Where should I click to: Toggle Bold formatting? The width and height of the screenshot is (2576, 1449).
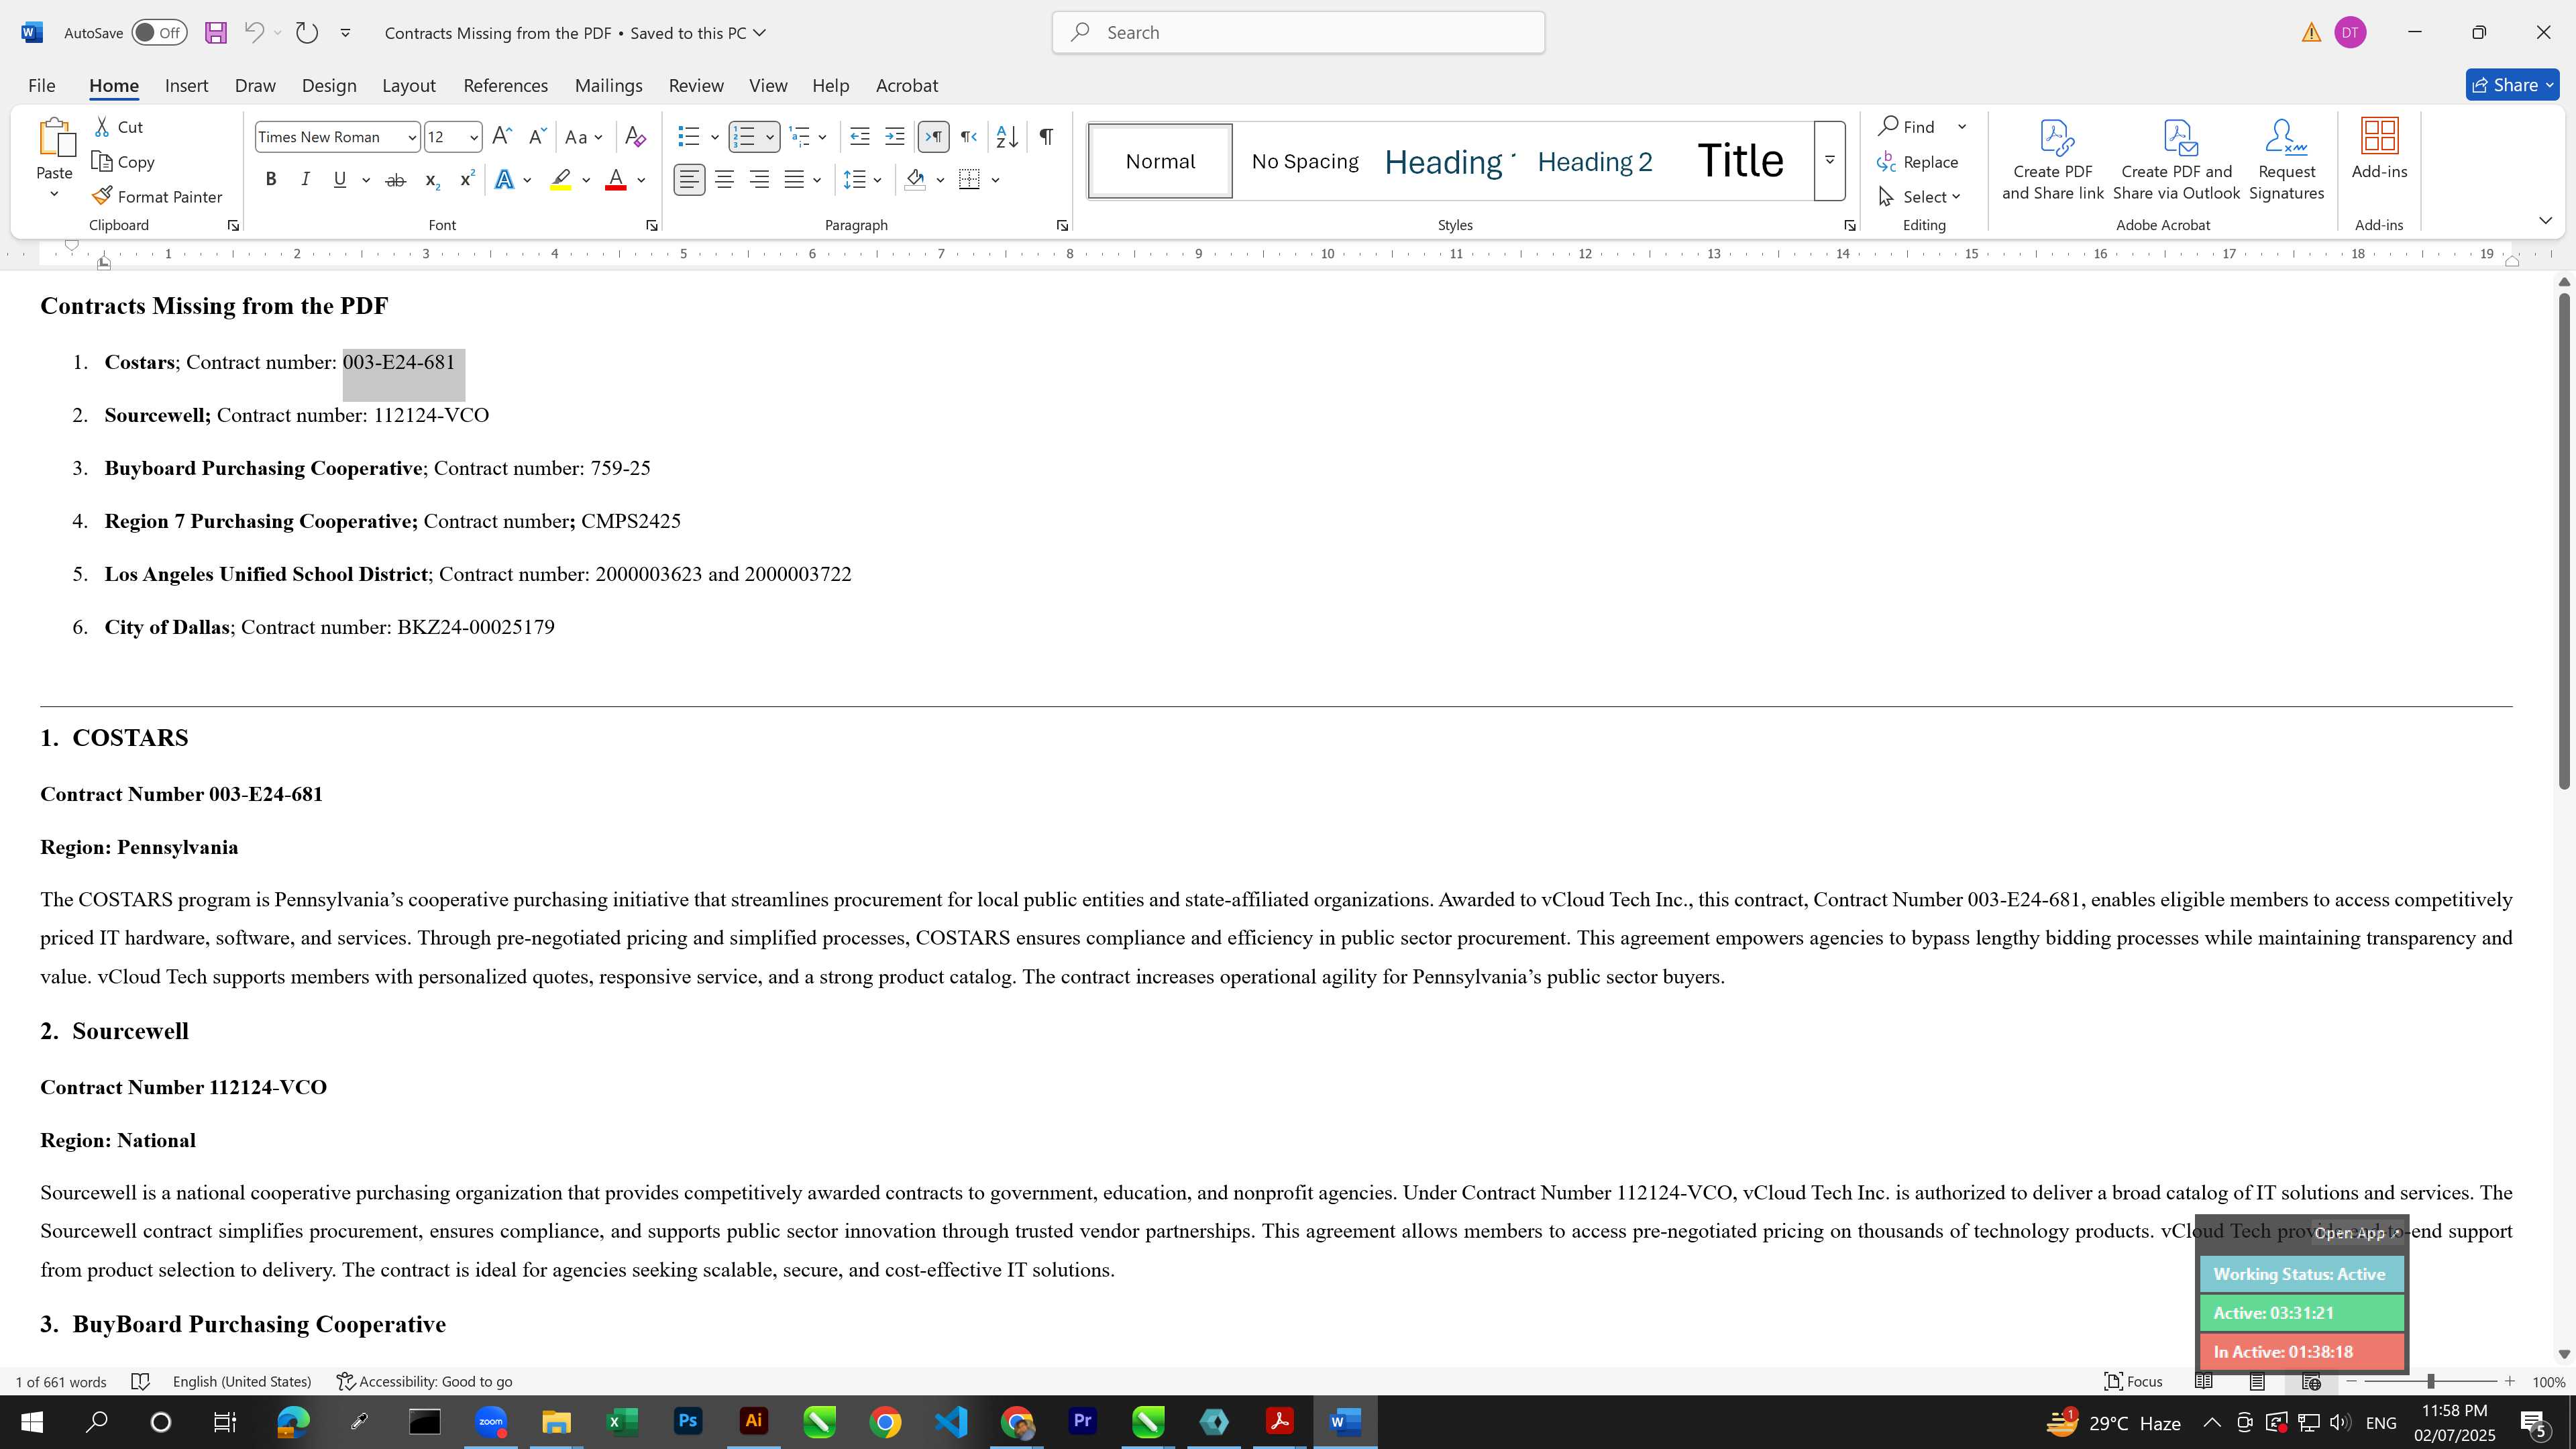[x=270, y=180]
